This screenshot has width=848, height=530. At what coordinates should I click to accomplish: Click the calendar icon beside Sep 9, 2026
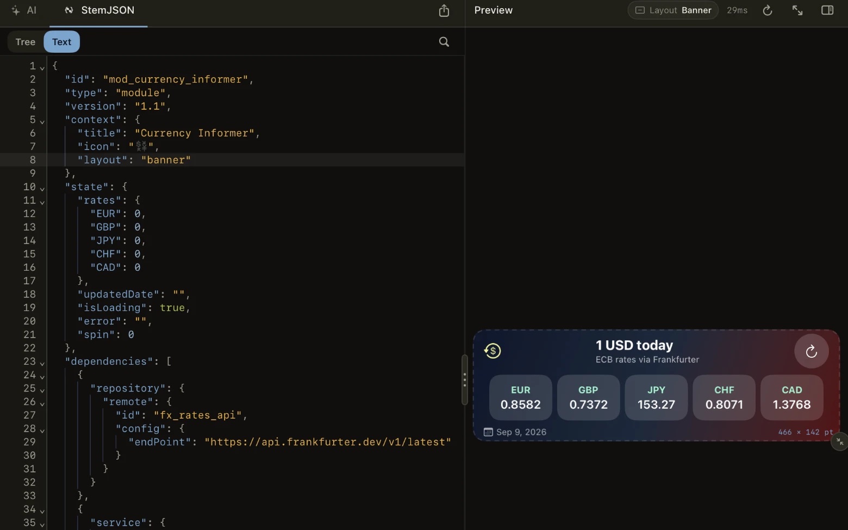[488, 432]
